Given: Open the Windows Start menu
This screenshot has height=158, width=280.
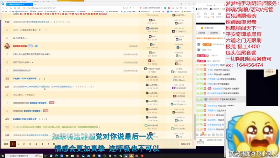Looking at the screenshot, I should coord(2,156).
